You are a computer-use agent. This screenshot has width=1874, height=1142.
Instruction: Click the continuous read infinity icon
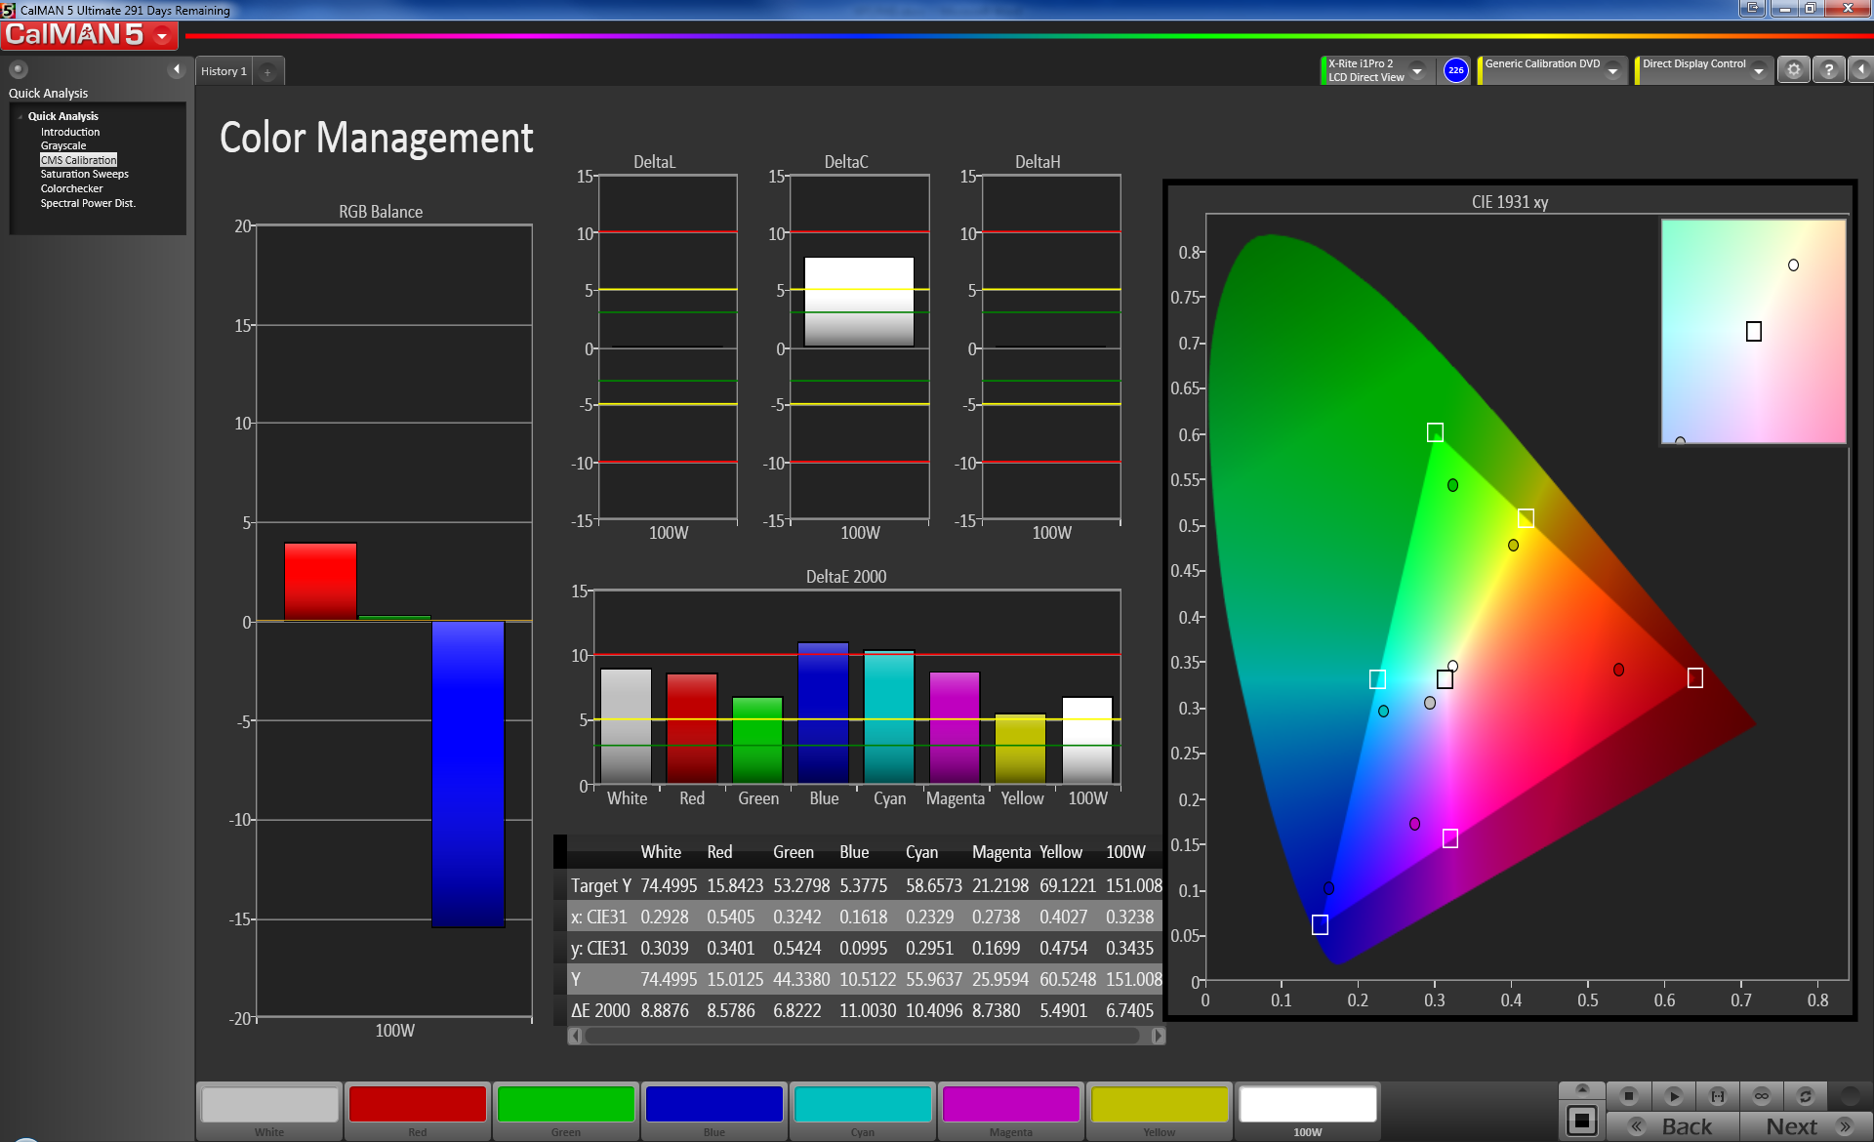coord(1762,1096)
